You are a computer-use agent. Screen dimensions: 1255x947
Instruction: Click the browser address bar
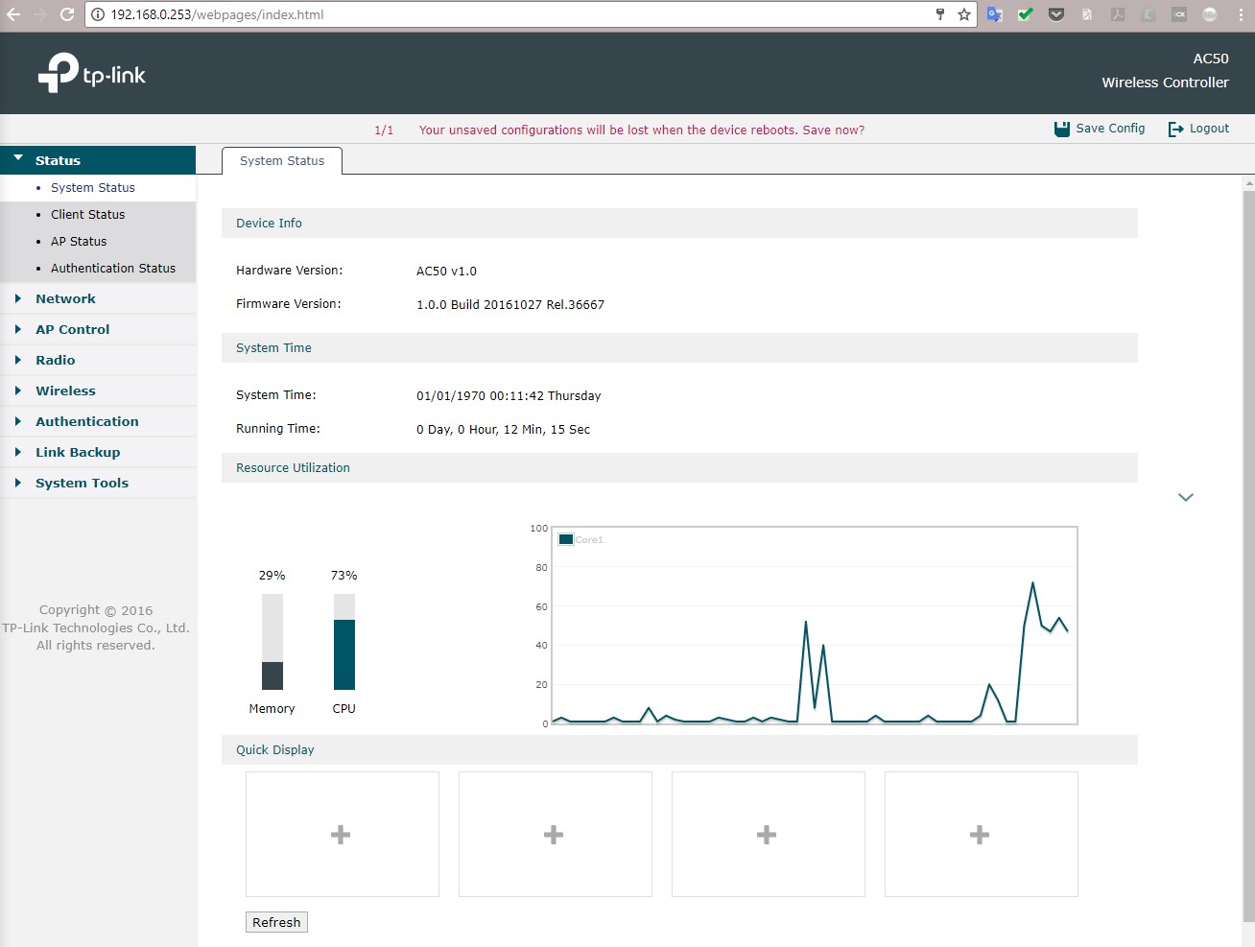pyautogui.click(x=518, y=14)
